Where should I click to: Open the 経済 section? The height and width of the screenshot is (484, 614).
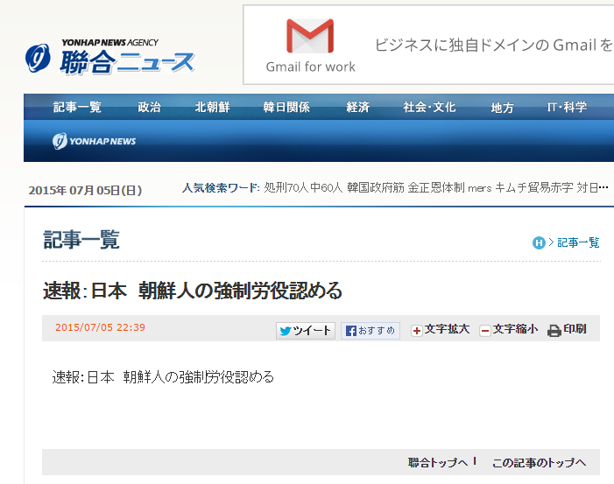(x=358, y=107)
